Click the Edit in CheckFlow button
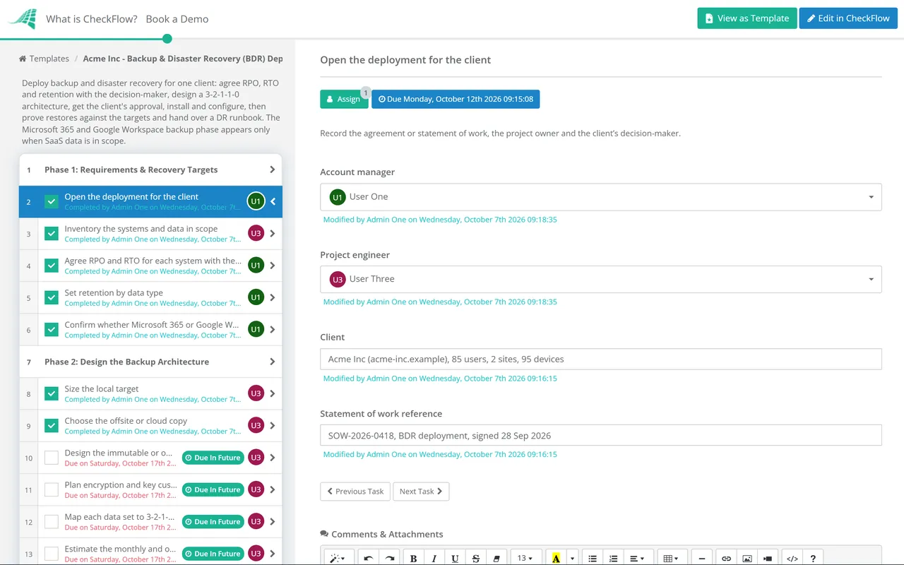The image size is (904, 565). click(x=848, y=18)
